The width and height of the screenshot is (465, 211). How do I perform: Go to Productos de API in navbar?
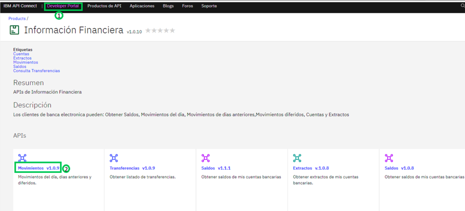(104, 6)
